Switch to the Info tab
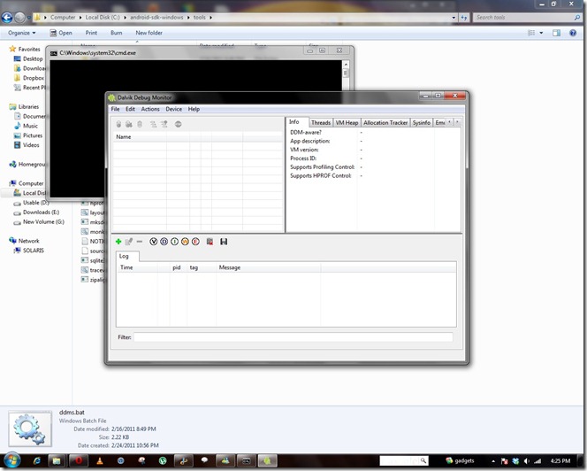587x471 pixels. [298, 122]
